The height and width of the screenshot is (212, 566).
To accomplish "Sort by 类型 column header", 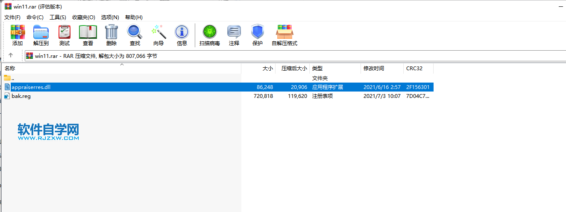I will point(335,68).
